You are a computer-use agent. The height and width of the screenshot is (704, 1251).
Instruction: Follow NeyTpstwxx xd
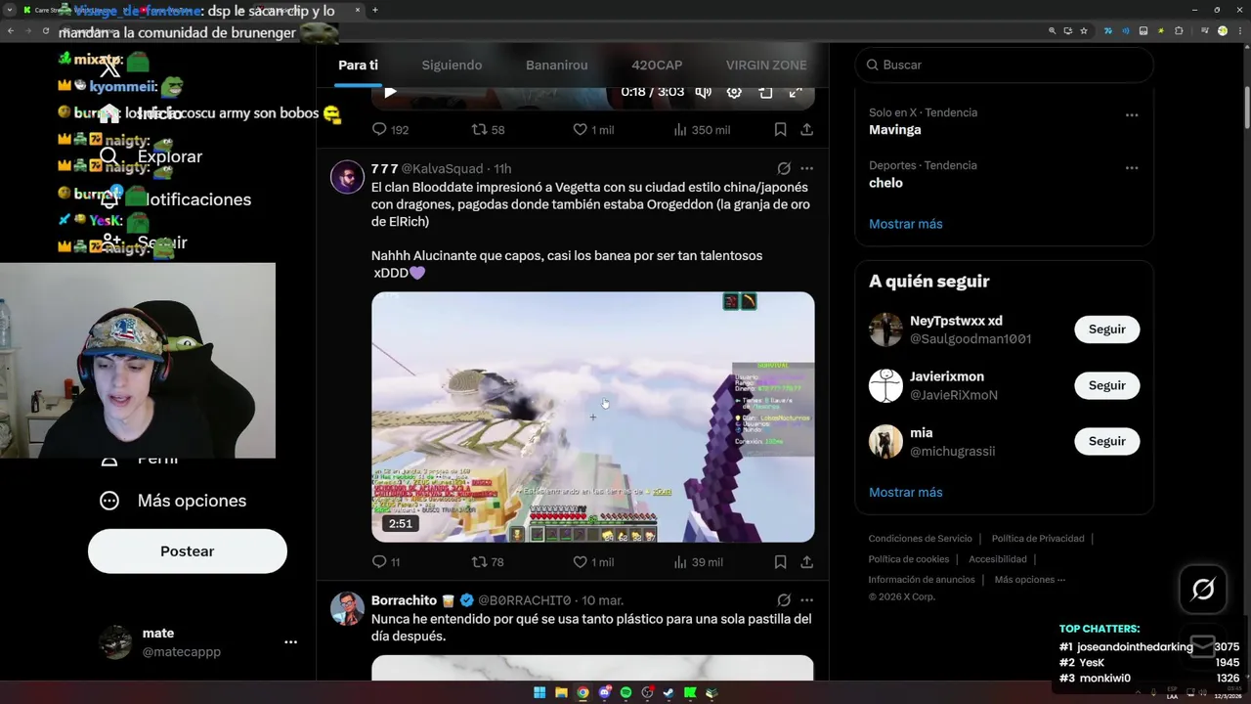point(1106,330)
